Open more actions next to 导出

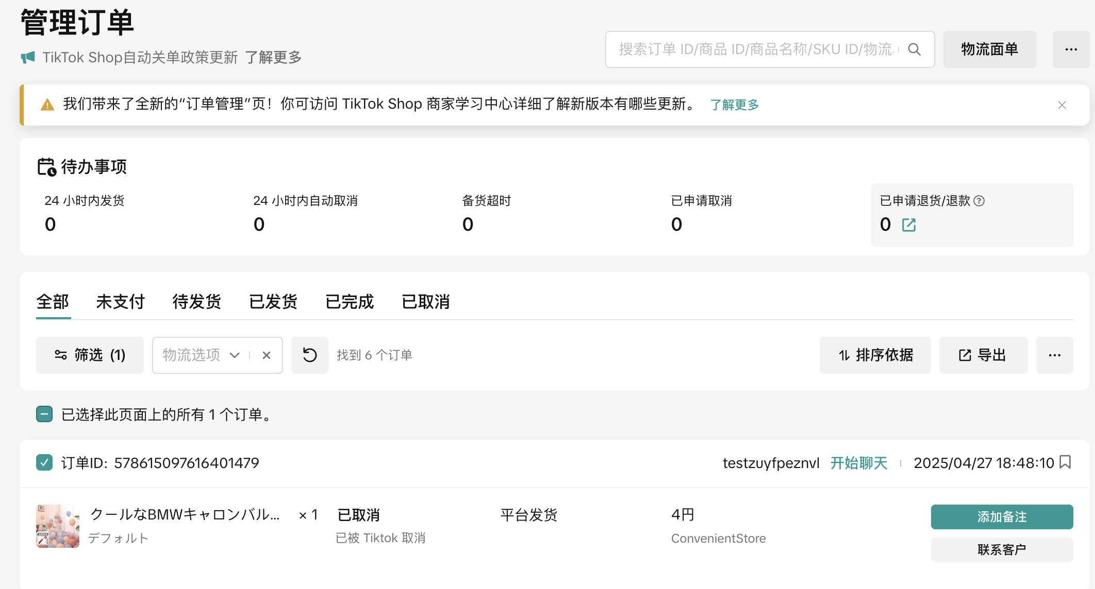(x=1054, y=355)
